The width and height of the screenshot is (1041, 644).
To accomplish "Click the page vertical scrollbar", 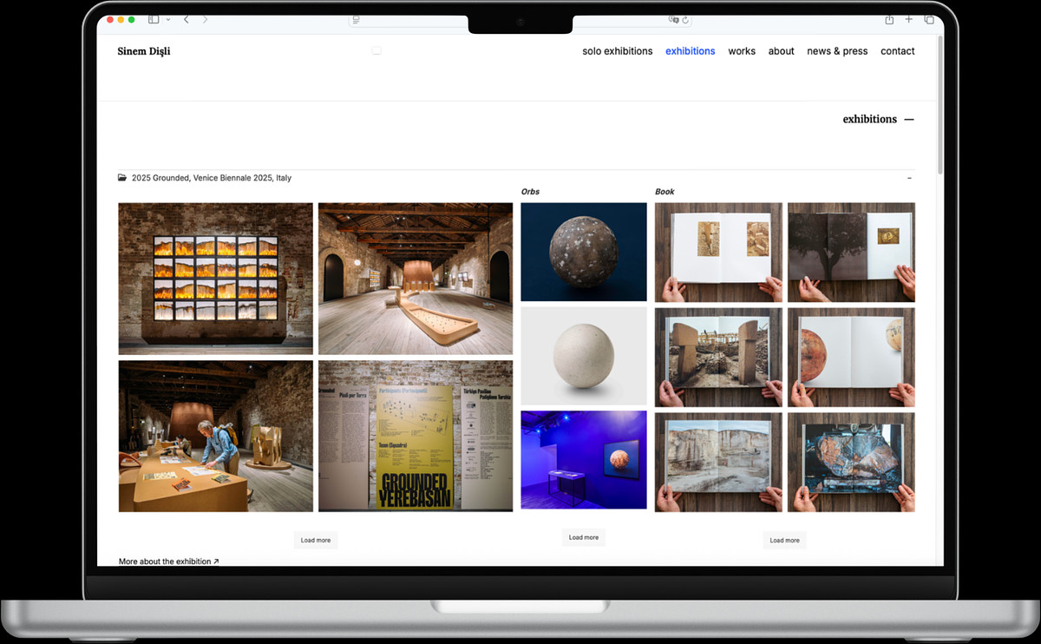I will [940, 130].
